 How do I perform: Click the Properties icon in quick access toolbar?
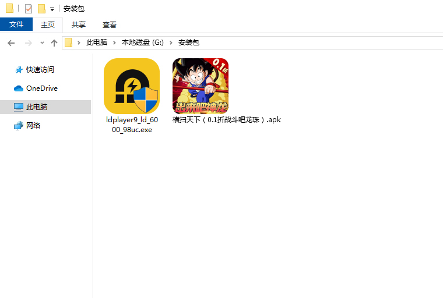(29, 9)
